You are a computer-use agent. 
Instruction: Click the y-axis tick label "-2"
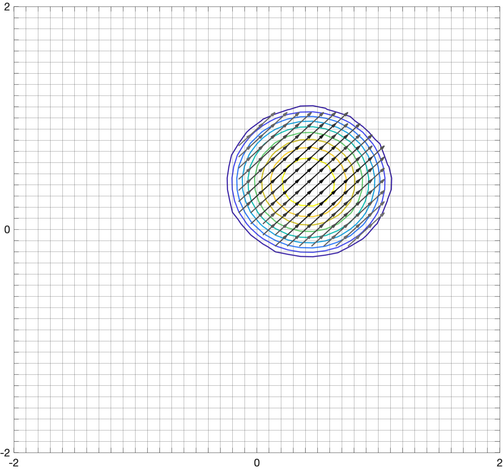tap(5, 453)
